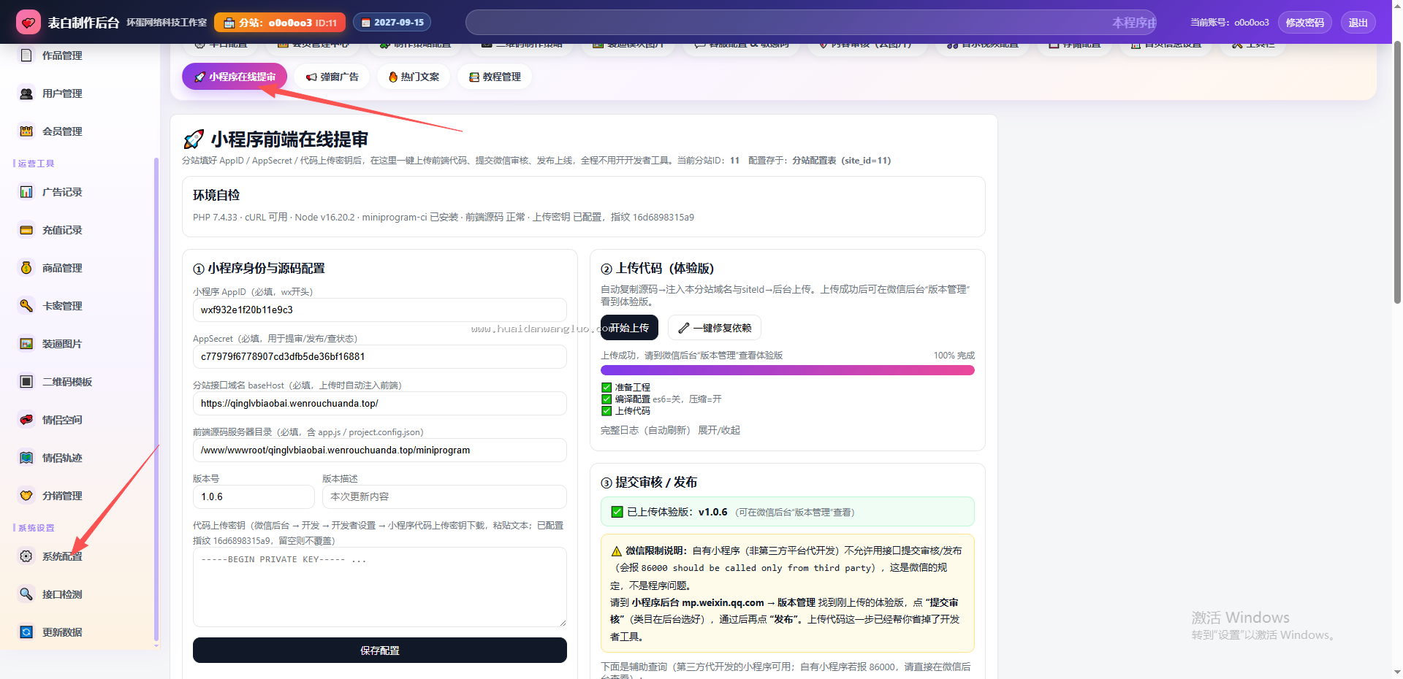Click the 准备工程 check mark
This screenshot has width=1403, height=679.
pos(607,388)
